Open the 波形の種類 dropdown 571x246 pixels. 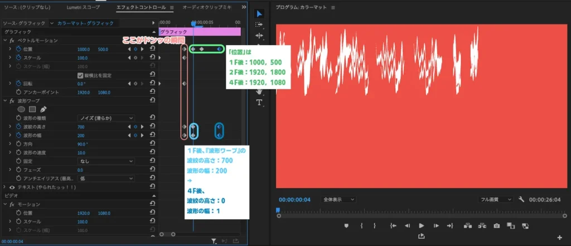coord(106,118)
